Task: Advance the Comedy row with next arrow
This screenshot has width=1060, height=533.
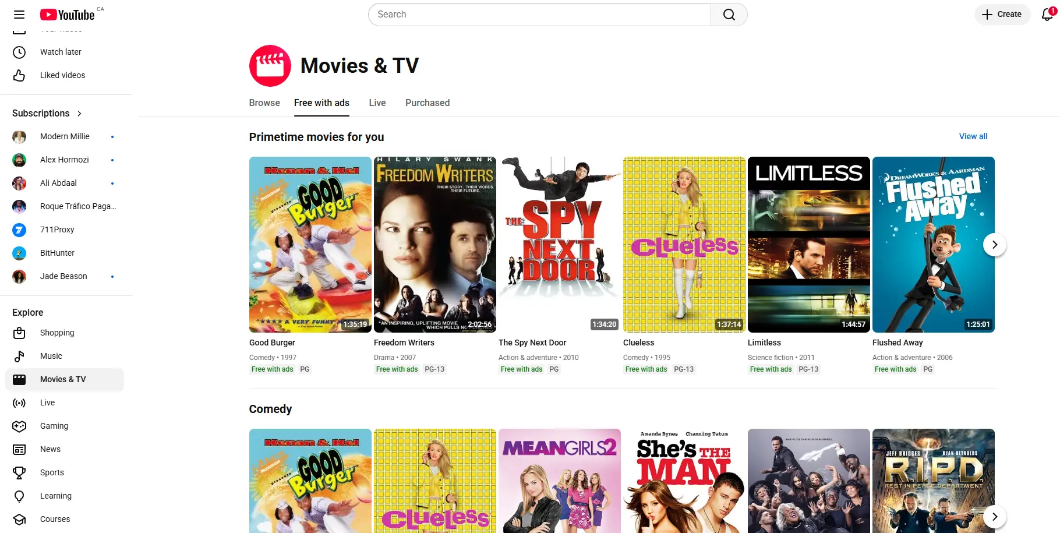Action: (x=994, y=517)
